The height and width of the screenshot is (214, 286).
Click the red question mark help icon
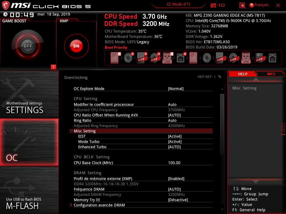coord(53,67)
